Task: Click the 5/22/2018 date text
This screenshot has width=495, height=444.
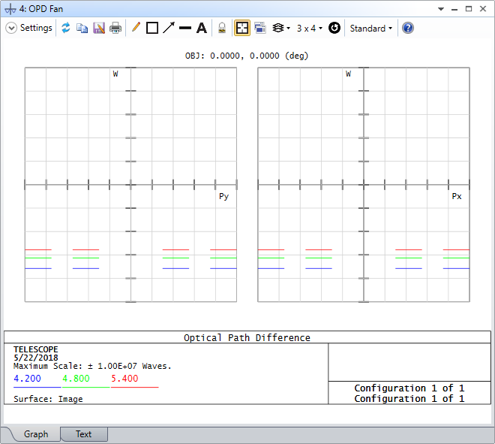Action: (36, 358)
